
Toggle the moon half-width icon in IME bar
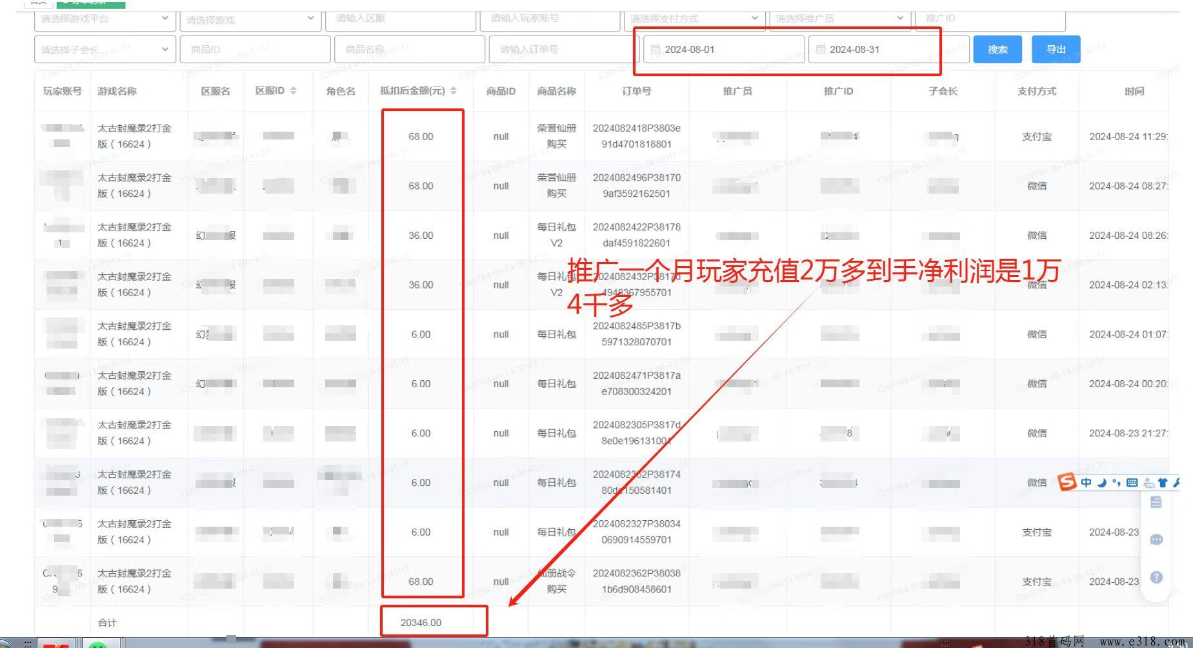(x=1101, y=482)
